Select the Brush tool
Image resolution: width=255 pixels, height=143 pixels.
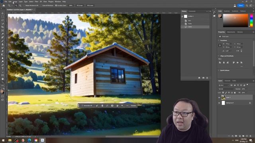click(2, 41)
